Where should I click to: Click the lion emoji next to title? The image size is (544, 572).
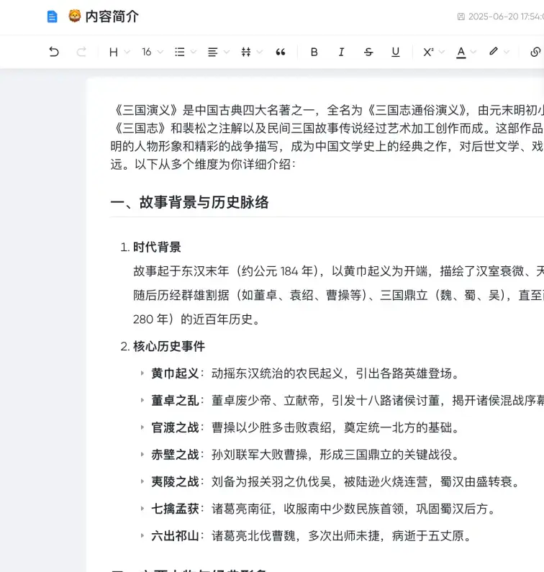tap(74, 16)
